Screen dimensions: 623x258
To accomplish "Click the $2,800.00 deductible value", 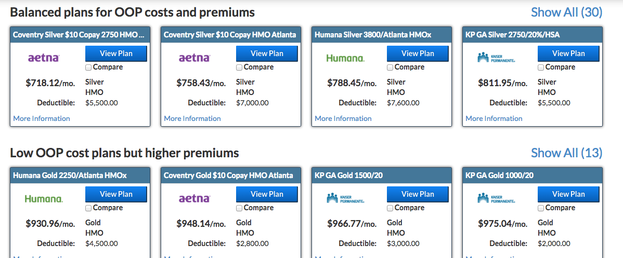I will coord(252,243).
